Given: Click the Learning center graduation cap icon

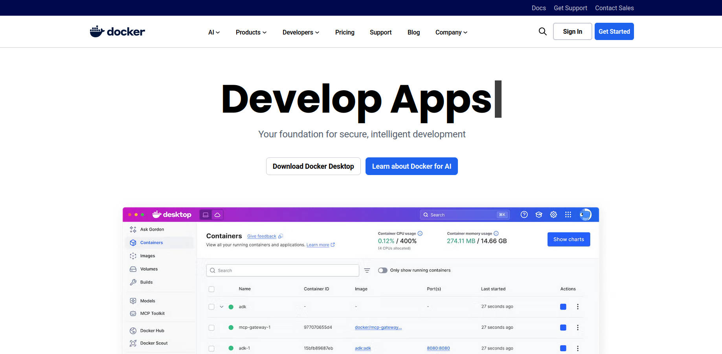Looking at the screenshot, I should click(539, 215).
